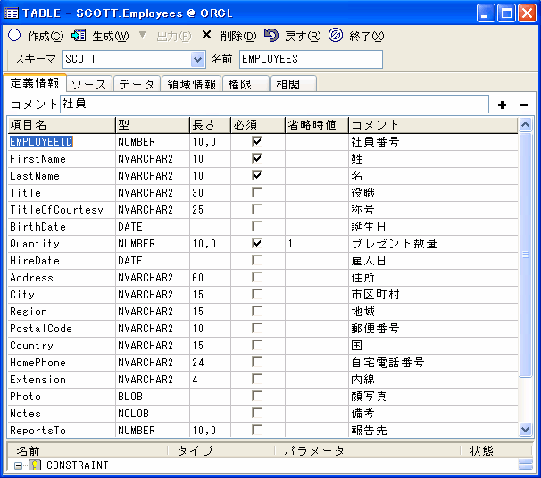The height and width of the screenshot is (478, 541).
Task: Open the 出力(P) dropdown arrow
Action: (143, 35)
